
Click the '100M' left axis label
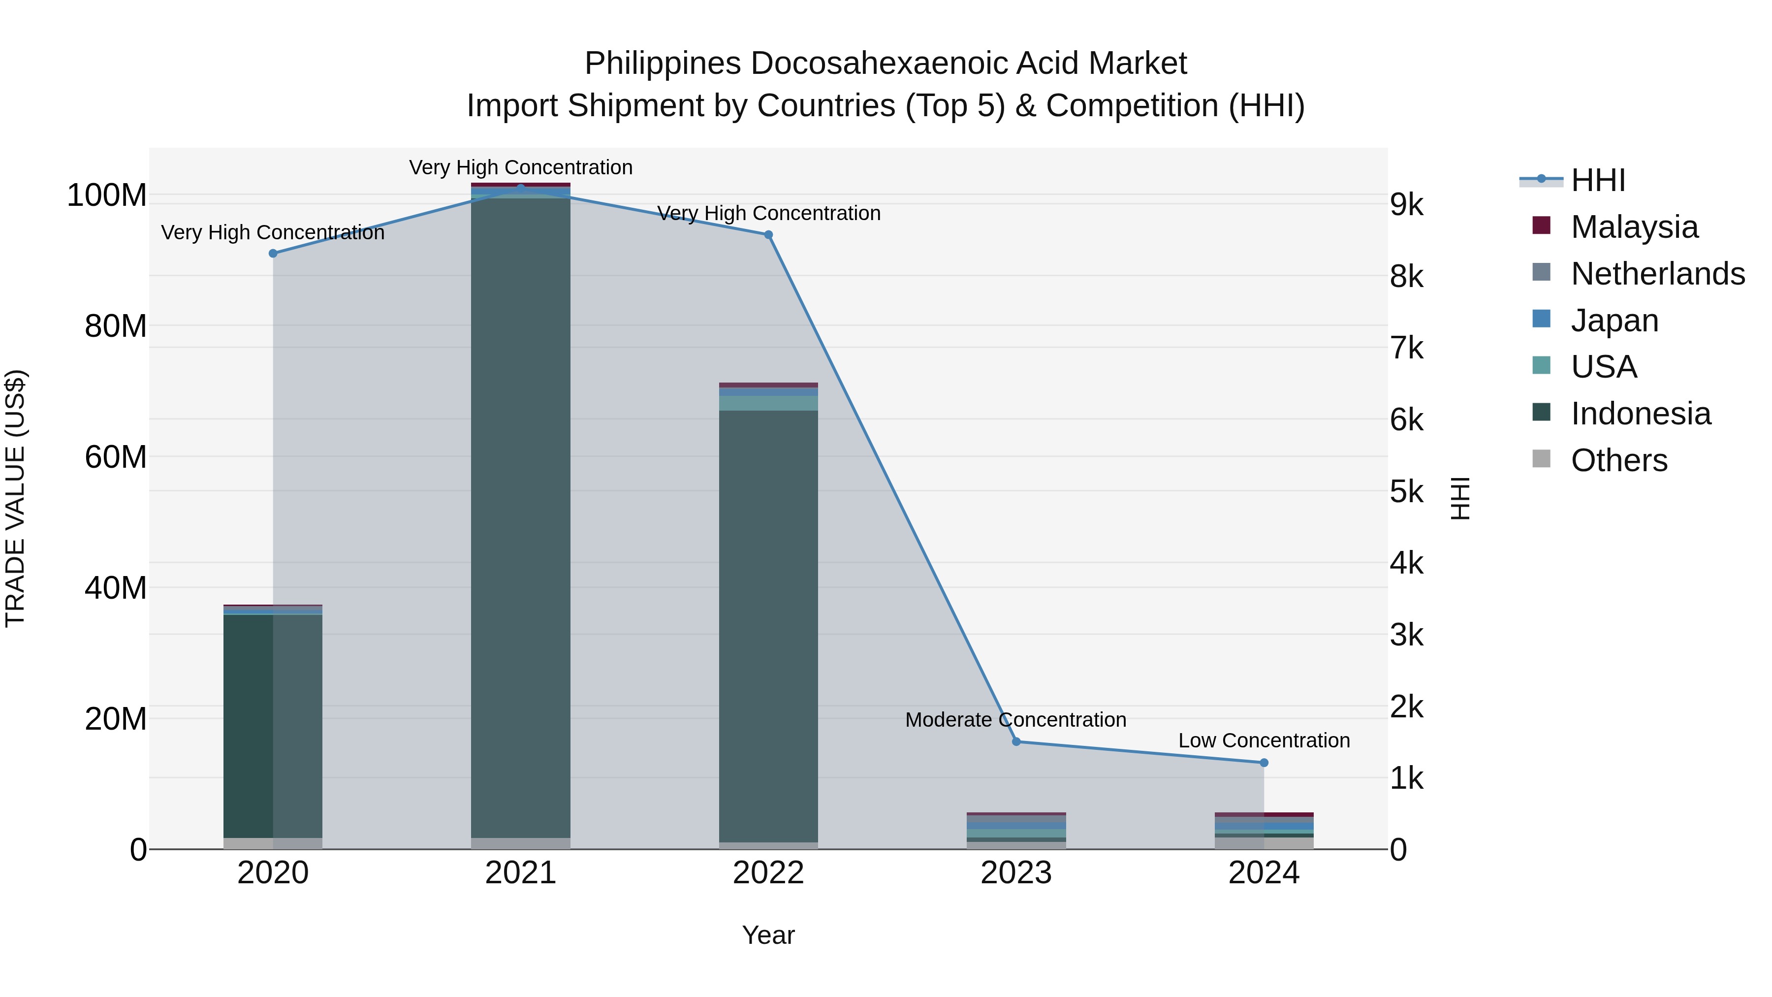tap(107, 194)
